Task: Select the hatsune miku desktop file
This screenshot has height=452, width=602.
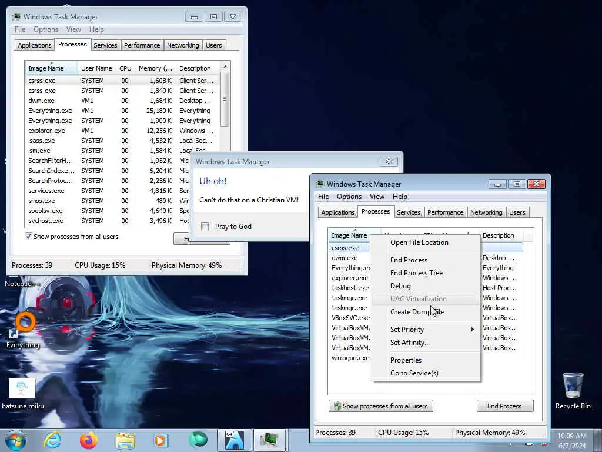Action: click(22, 394)
